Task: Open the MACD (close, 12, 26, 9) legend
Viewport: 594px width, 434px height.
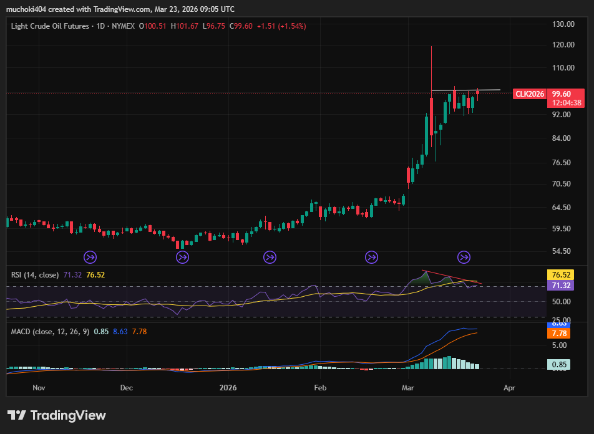Action: tap(50, 331)
